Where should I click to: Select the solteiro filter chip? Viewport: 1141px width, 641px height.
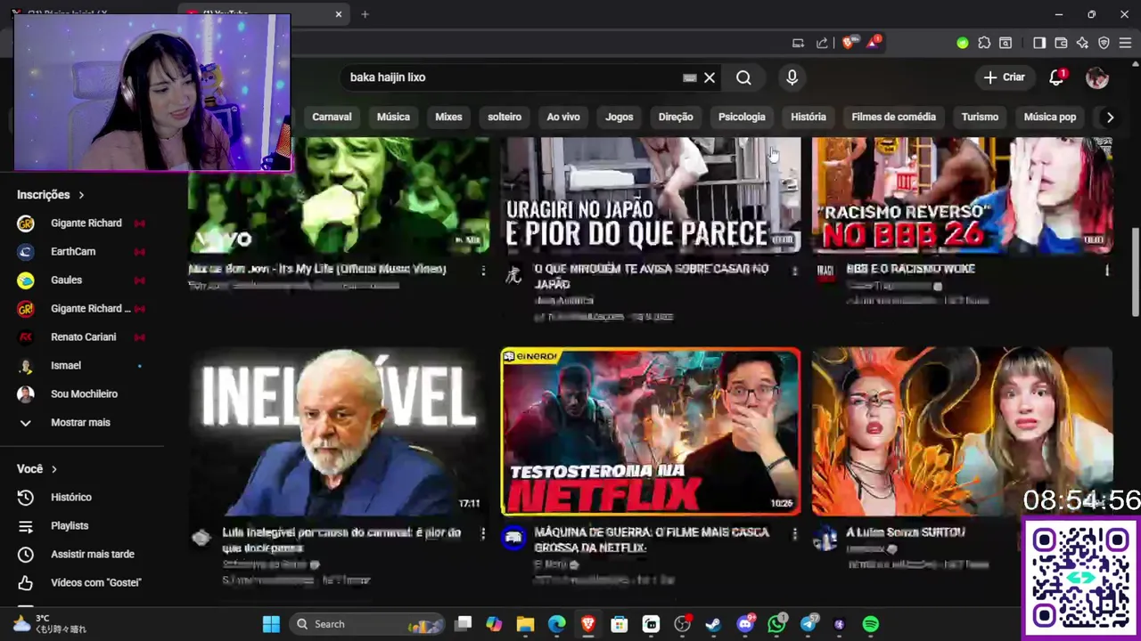click(505, 117)
